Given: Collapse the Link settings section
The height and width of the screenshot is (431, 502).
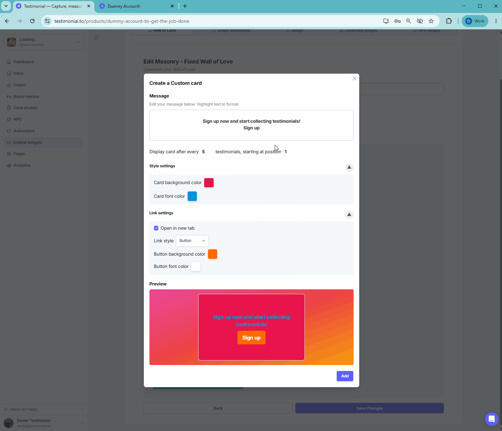Looking at the screenshot, I should pyautogui.click(x=349, y=214).
